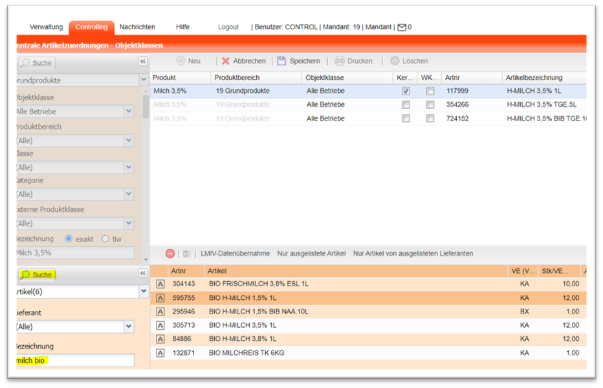
Task: Collapse the upper search panel with double-arrow
Action: [143, 62]
